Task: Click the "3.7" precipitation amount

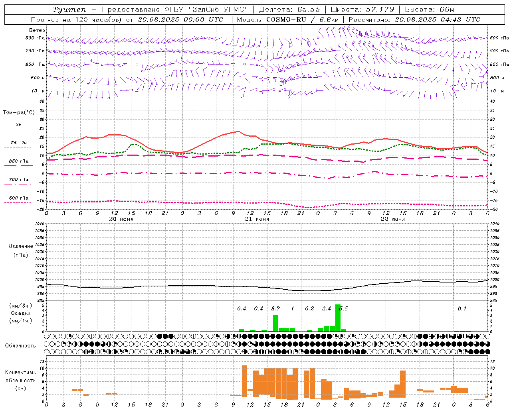Action: pyautogui.click(x=275, y=308)
